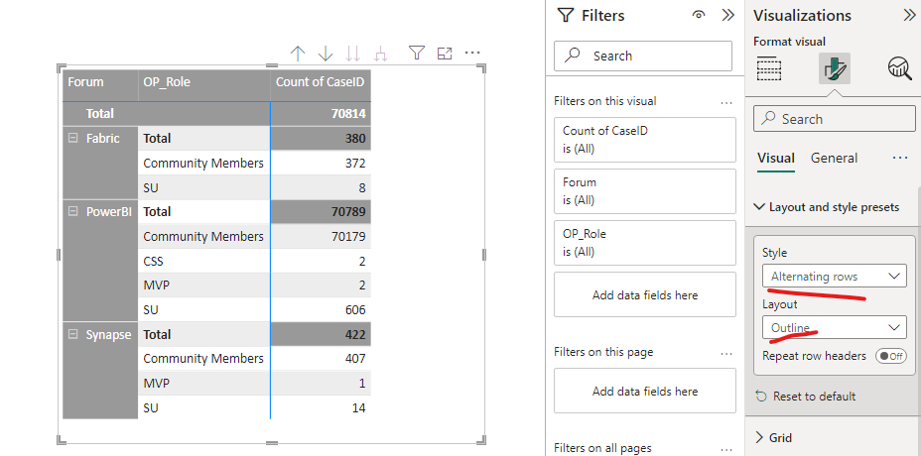Collapse the Fabric row group
Screen dimensions: 921x456
pos(73,138)
